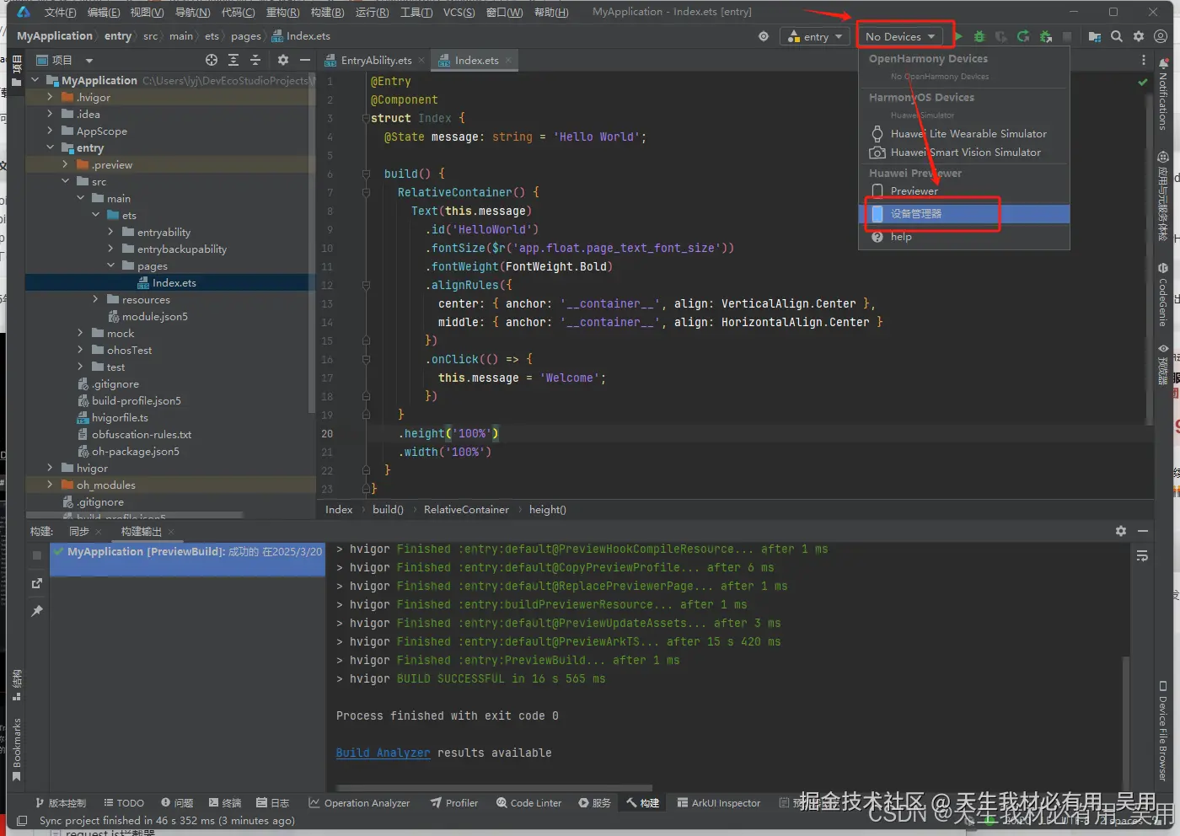Open editor tabs more-options menu

1144,60
